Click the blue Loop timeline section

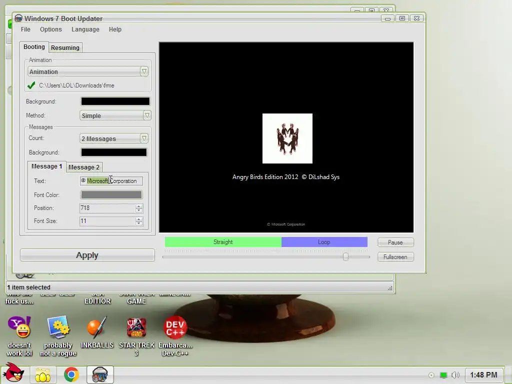(x=324, y=242)
